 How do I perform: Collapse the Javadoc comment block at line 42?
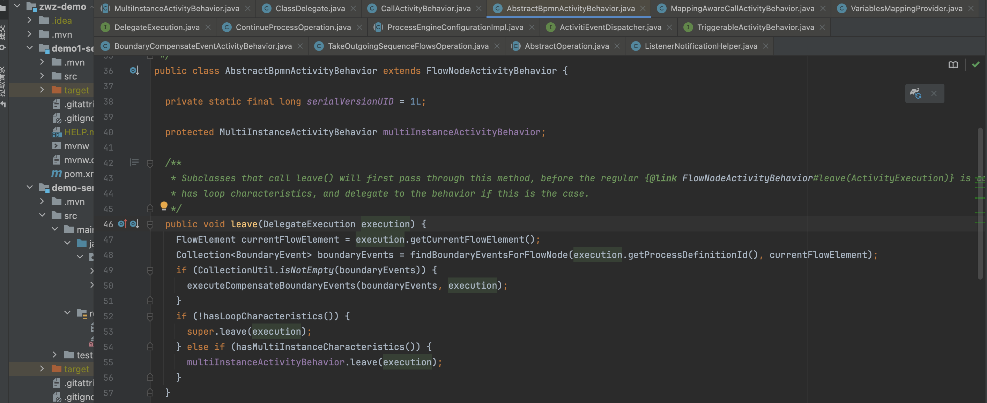click(x=150, y=163)
